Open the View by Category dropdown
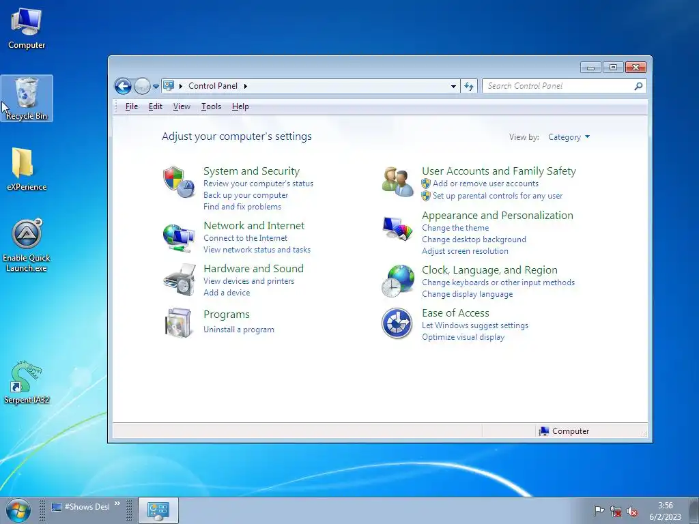 click(x=569, y=136)
